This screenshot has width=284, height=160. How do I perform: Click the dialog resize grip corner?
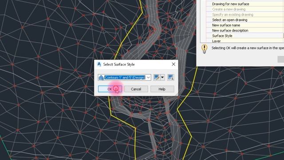[176, 94]
